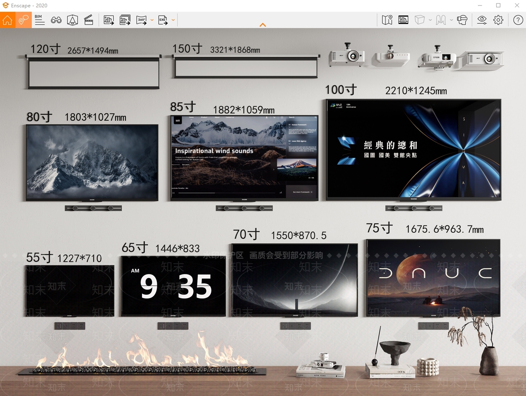Screen dimensions: 526x396
Task: Click the 85寸 TV showing Inspirational wind sounds
Action: 244,158
